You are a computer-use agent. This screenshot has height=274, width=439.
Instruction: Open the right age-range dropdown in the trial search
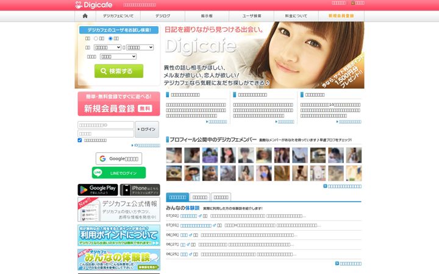pyautogui.click(x=140, y=47)
